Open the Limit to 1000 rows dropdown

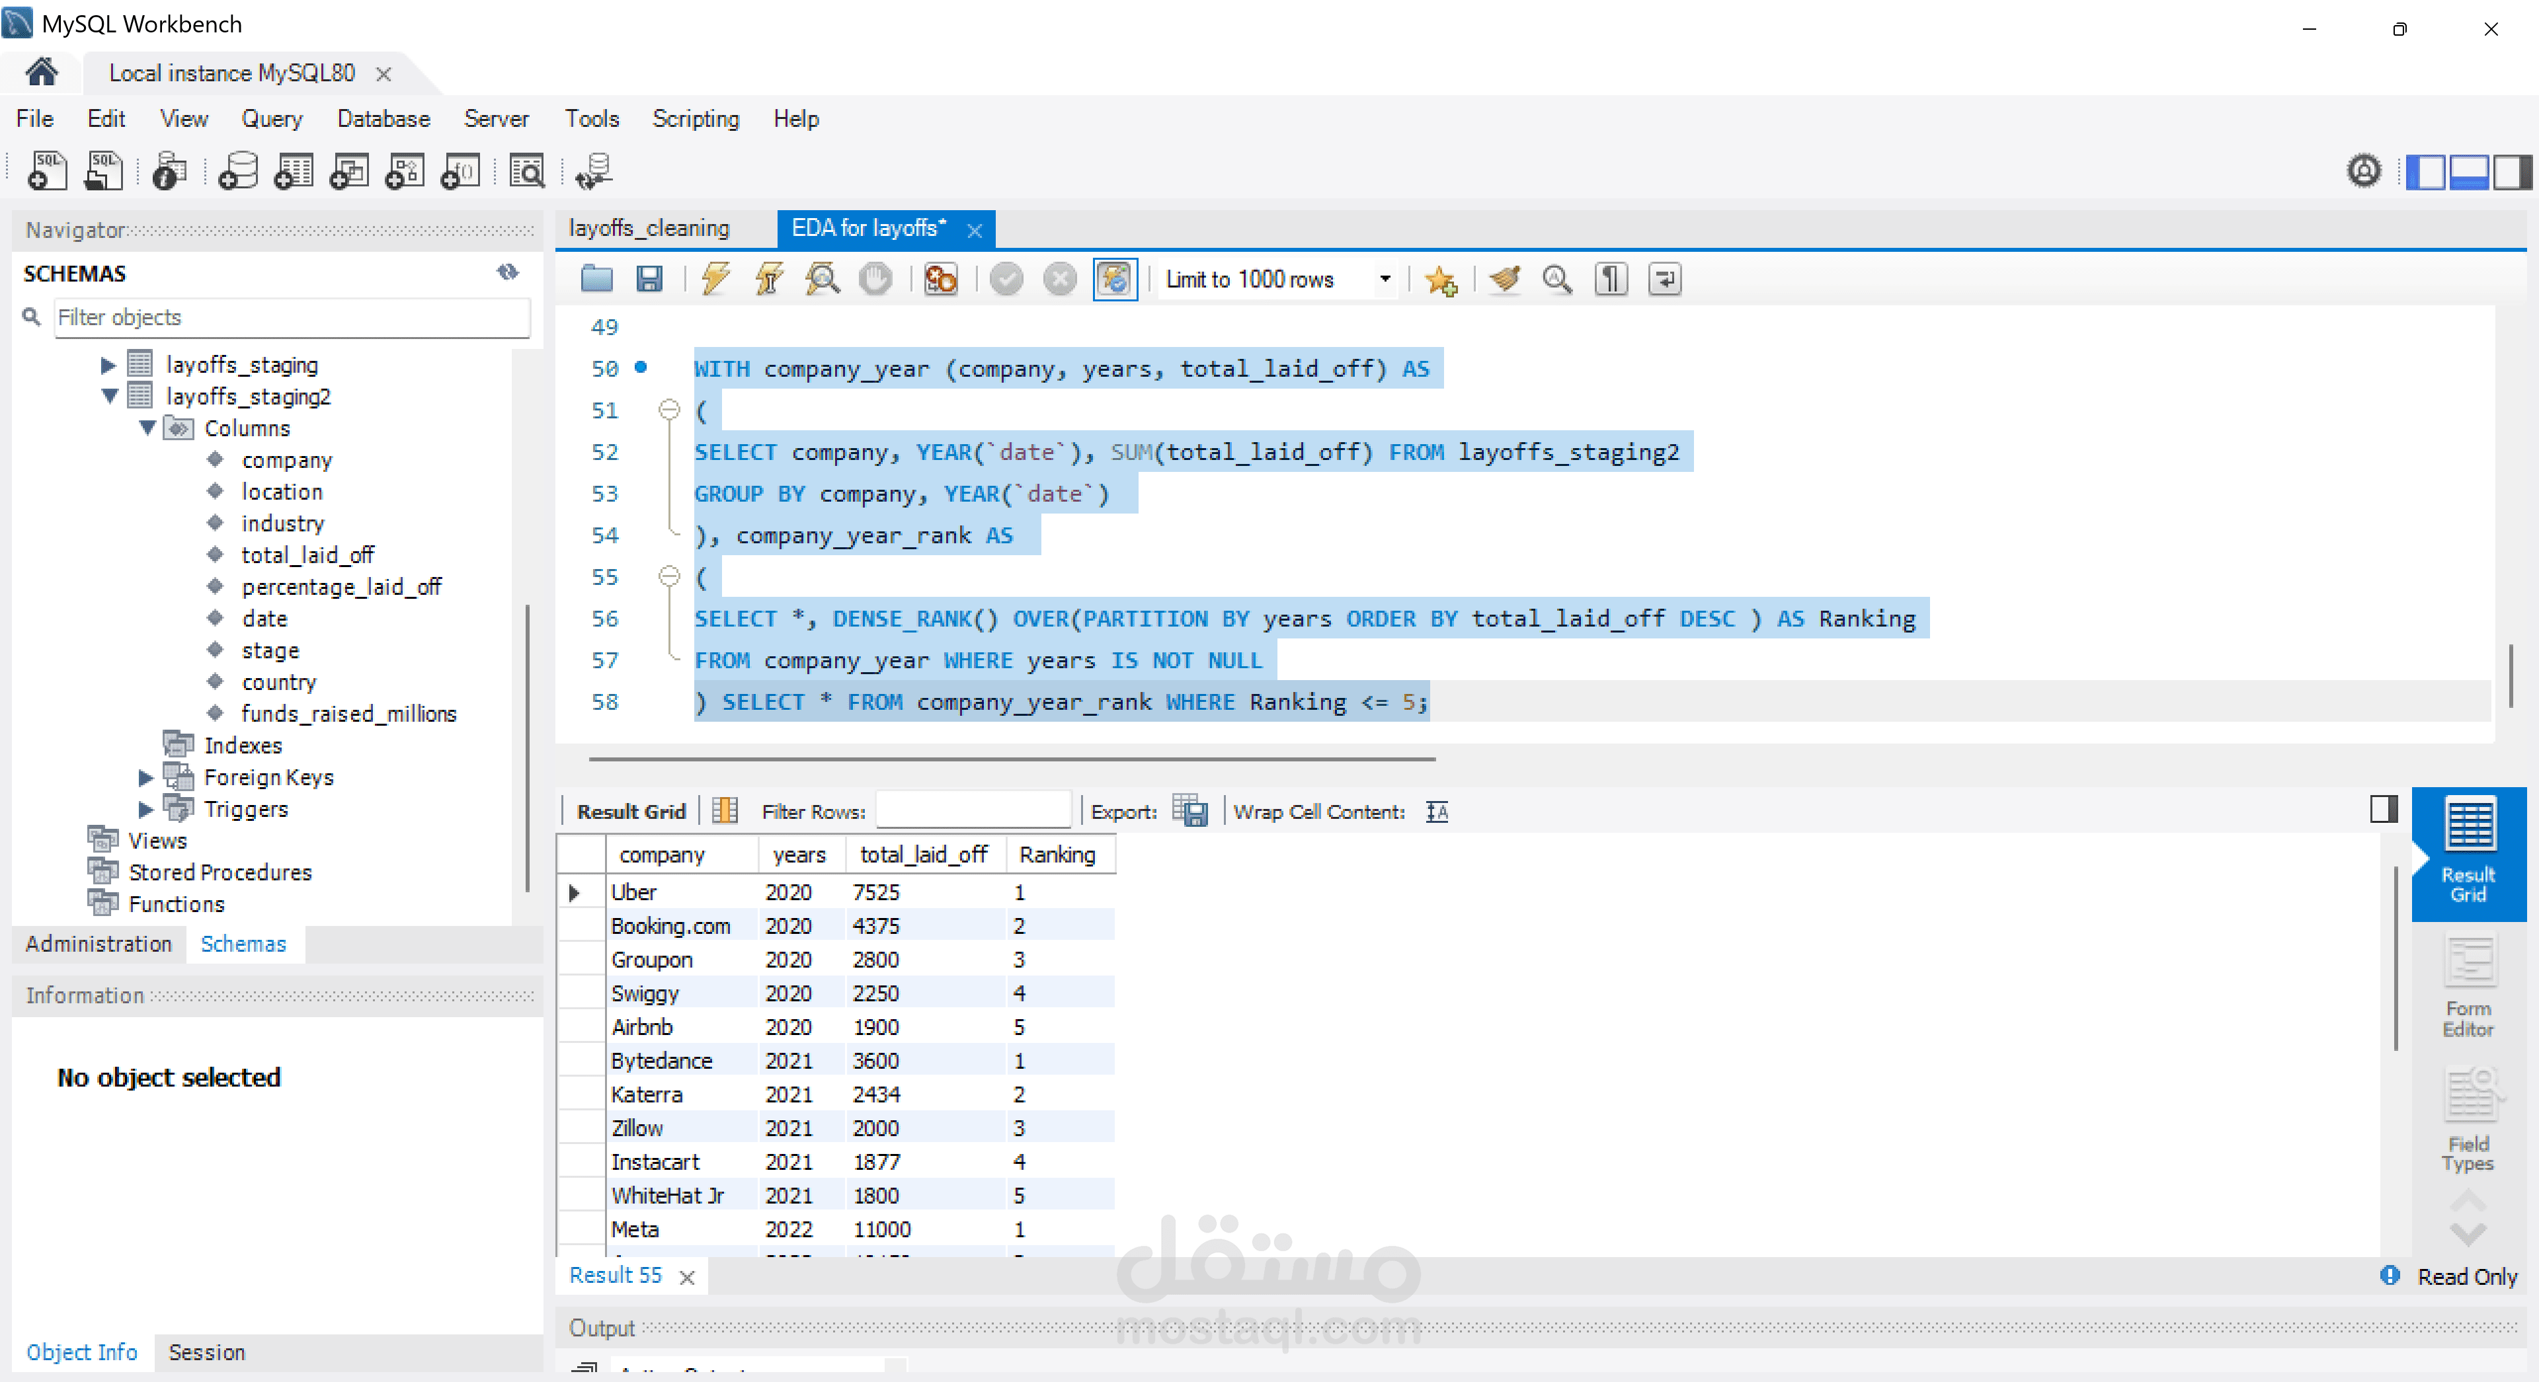1385,280
